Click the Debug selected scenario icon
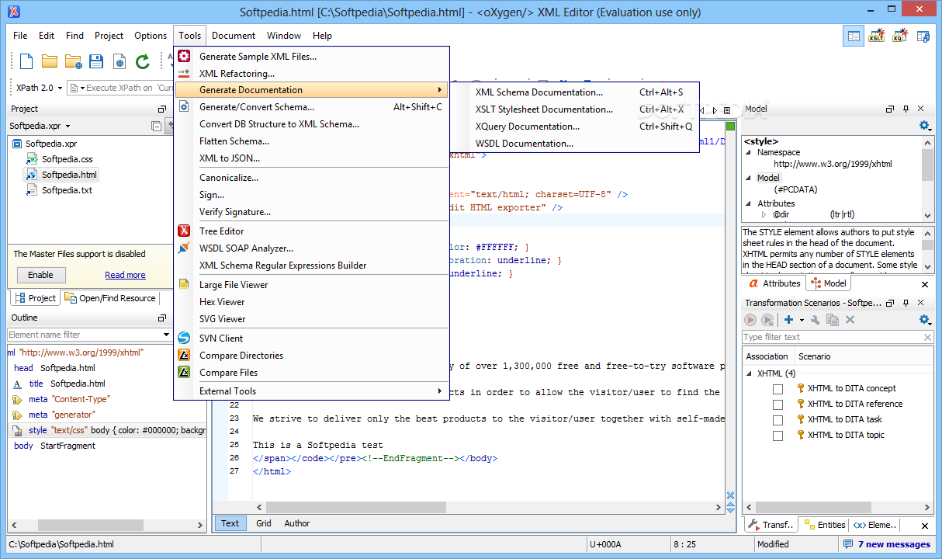Viewport: 942px width, 559px height. (x=767, y=320)
